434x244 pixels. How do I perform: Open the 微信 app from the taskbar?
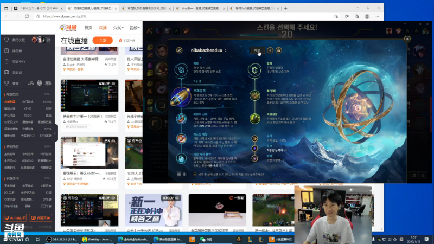coord(206,239)
